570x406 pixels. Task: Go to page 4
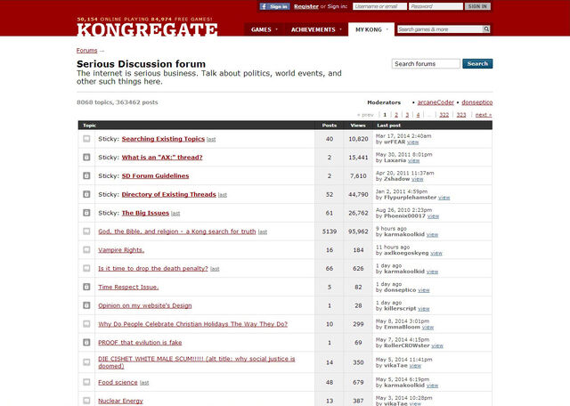pos(418,115)
